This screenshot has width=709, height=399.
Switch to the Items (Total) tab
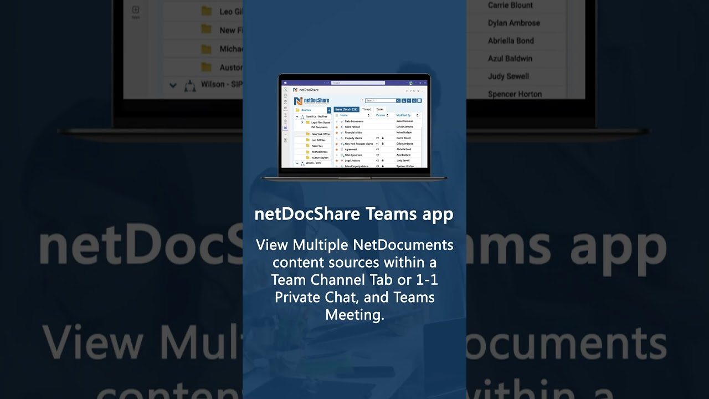[347, 109]
